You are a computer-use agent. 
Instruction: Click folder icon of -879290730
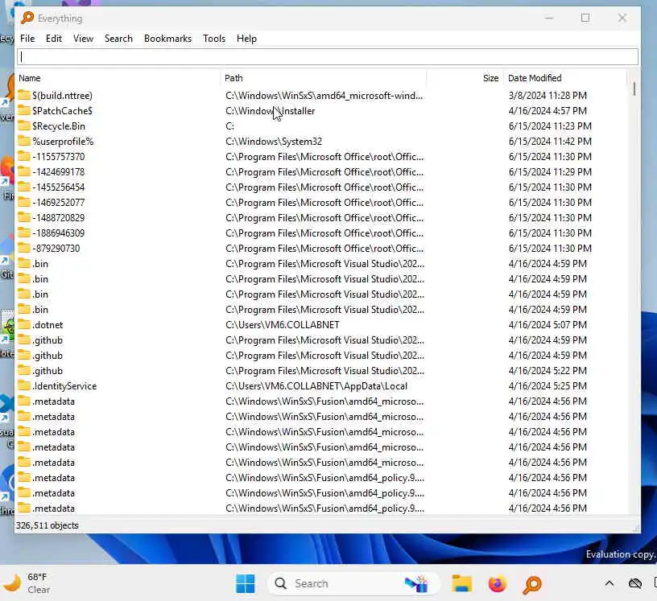(24, 248)
